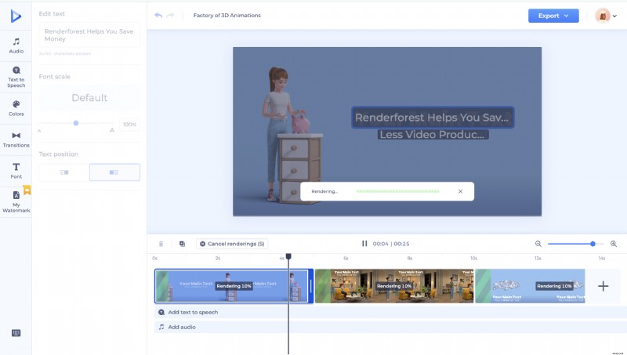Open the Export dropdown
The image size is (627, 355).
[553, 16]
